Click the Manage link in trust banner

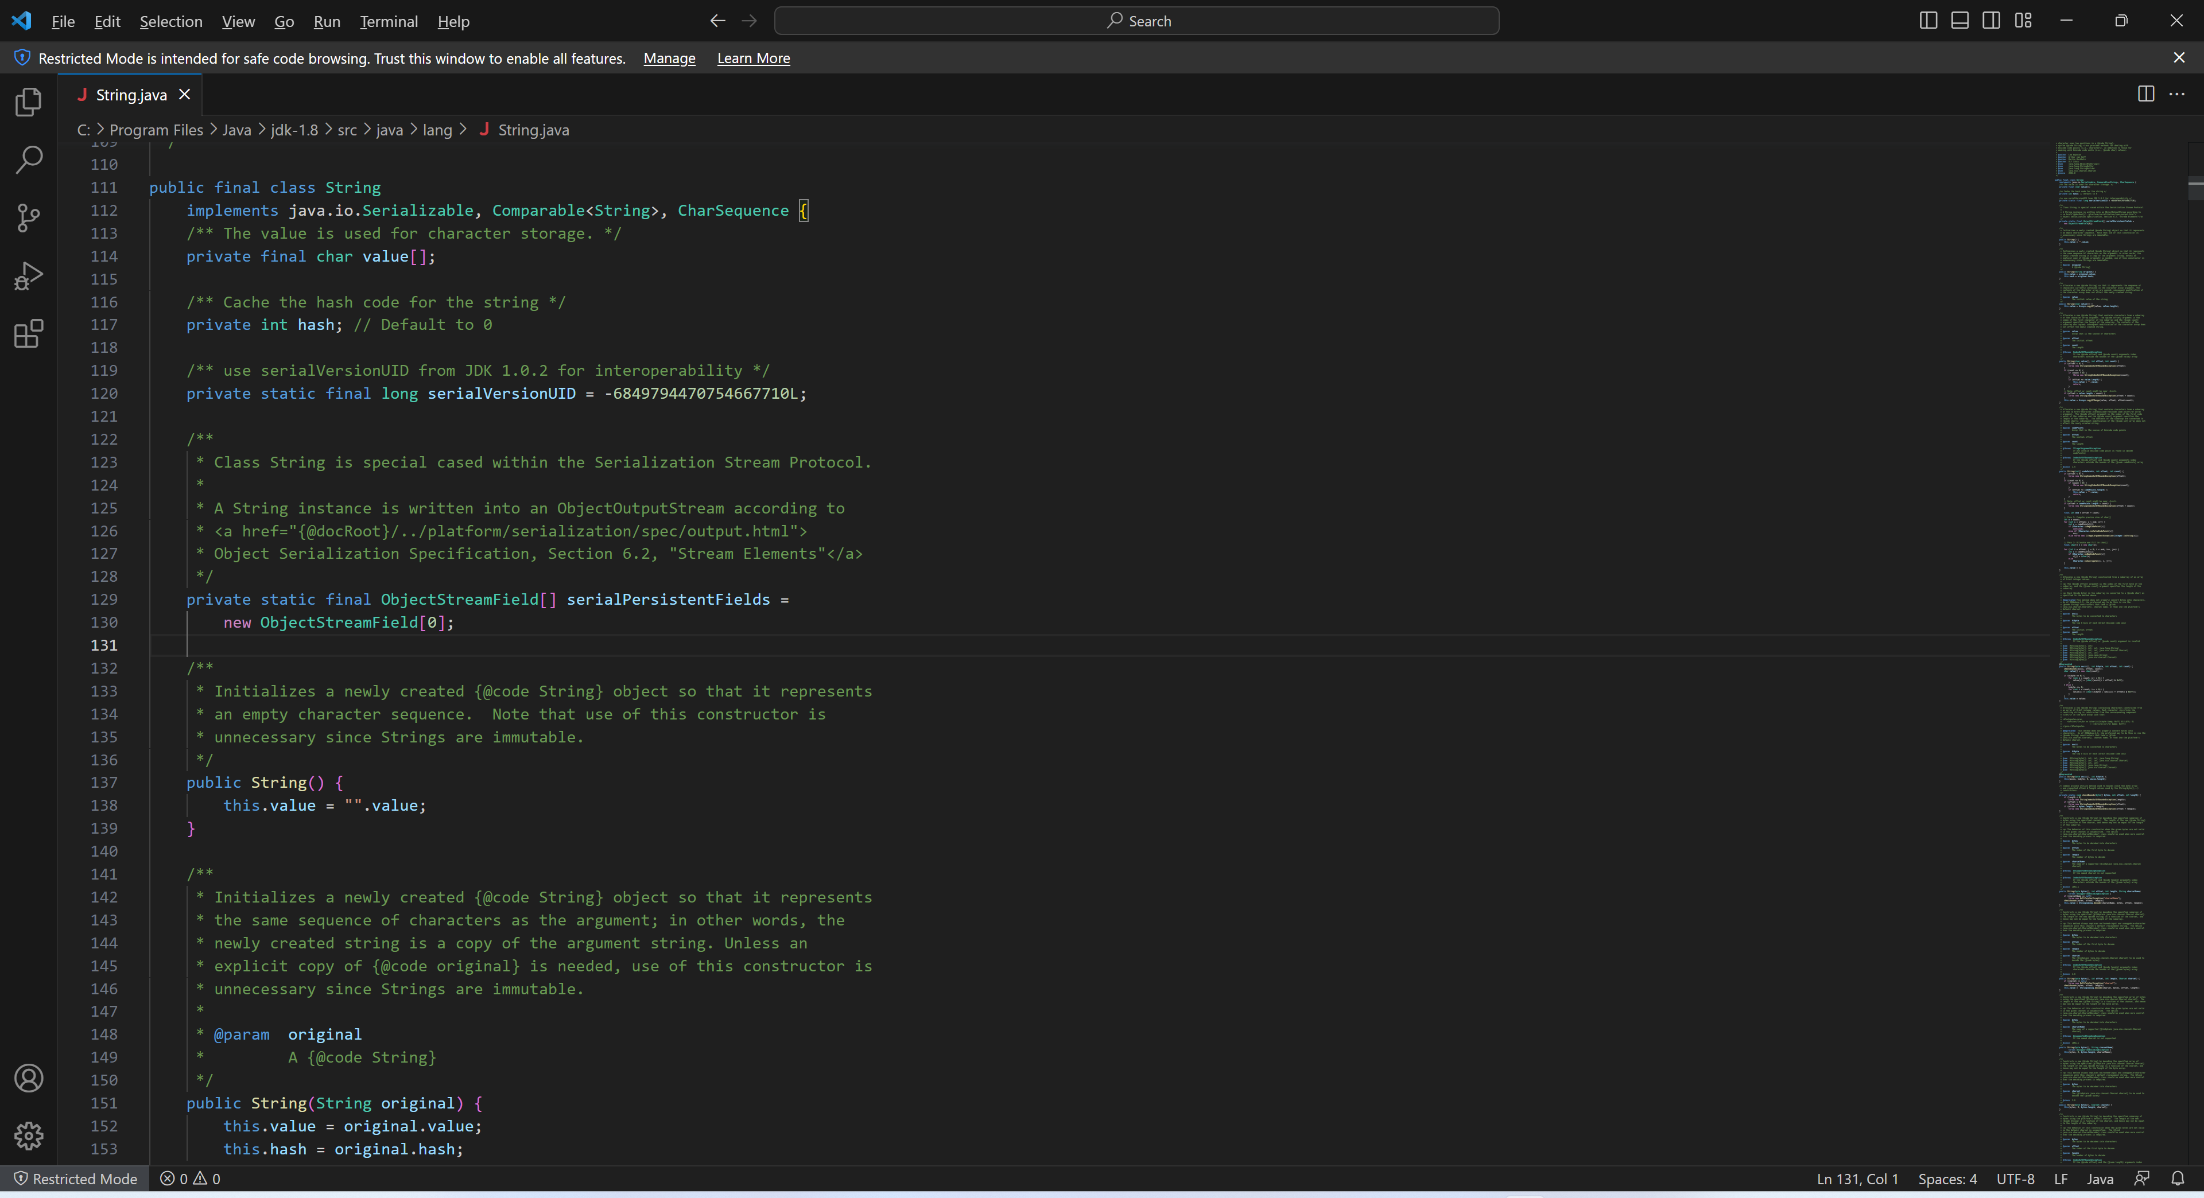(669, 58)
